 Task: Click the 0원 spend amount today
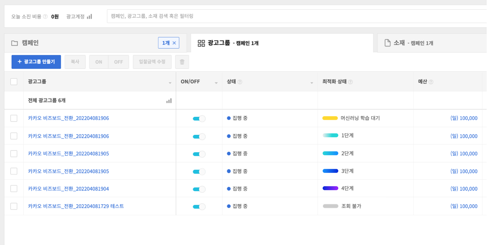(55, 16)
